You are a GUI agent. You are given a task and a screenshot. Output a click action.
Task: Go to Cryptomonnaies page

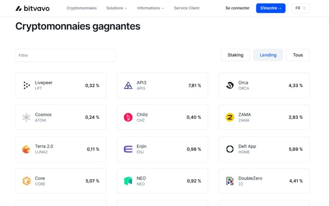coord(82,8)
